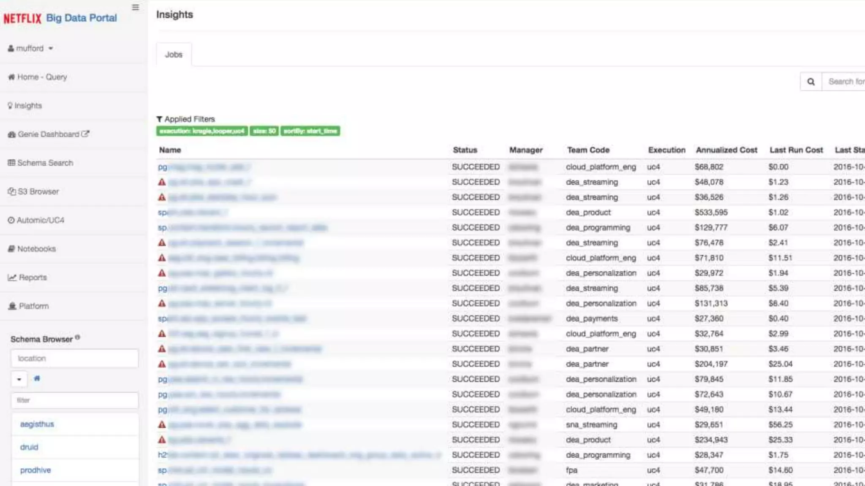This screenshot has height=486, width=865.
Task: Click the lightbulb Insights sidebar icon
Action: click(x=10, y=105)
